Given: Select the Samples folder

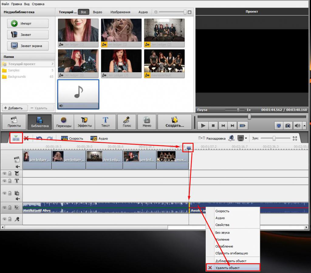Looking at the screenshot, I should click(x=28, y=70).
